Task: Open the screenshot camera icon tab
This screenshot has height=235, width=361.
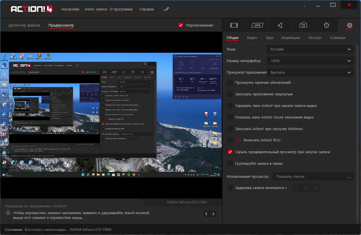Action: click(x=303, y=25)
